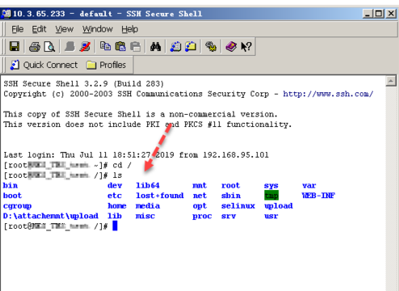Click the 'net' directory name
Screen dimensions: 399x291
click(199, 196)
